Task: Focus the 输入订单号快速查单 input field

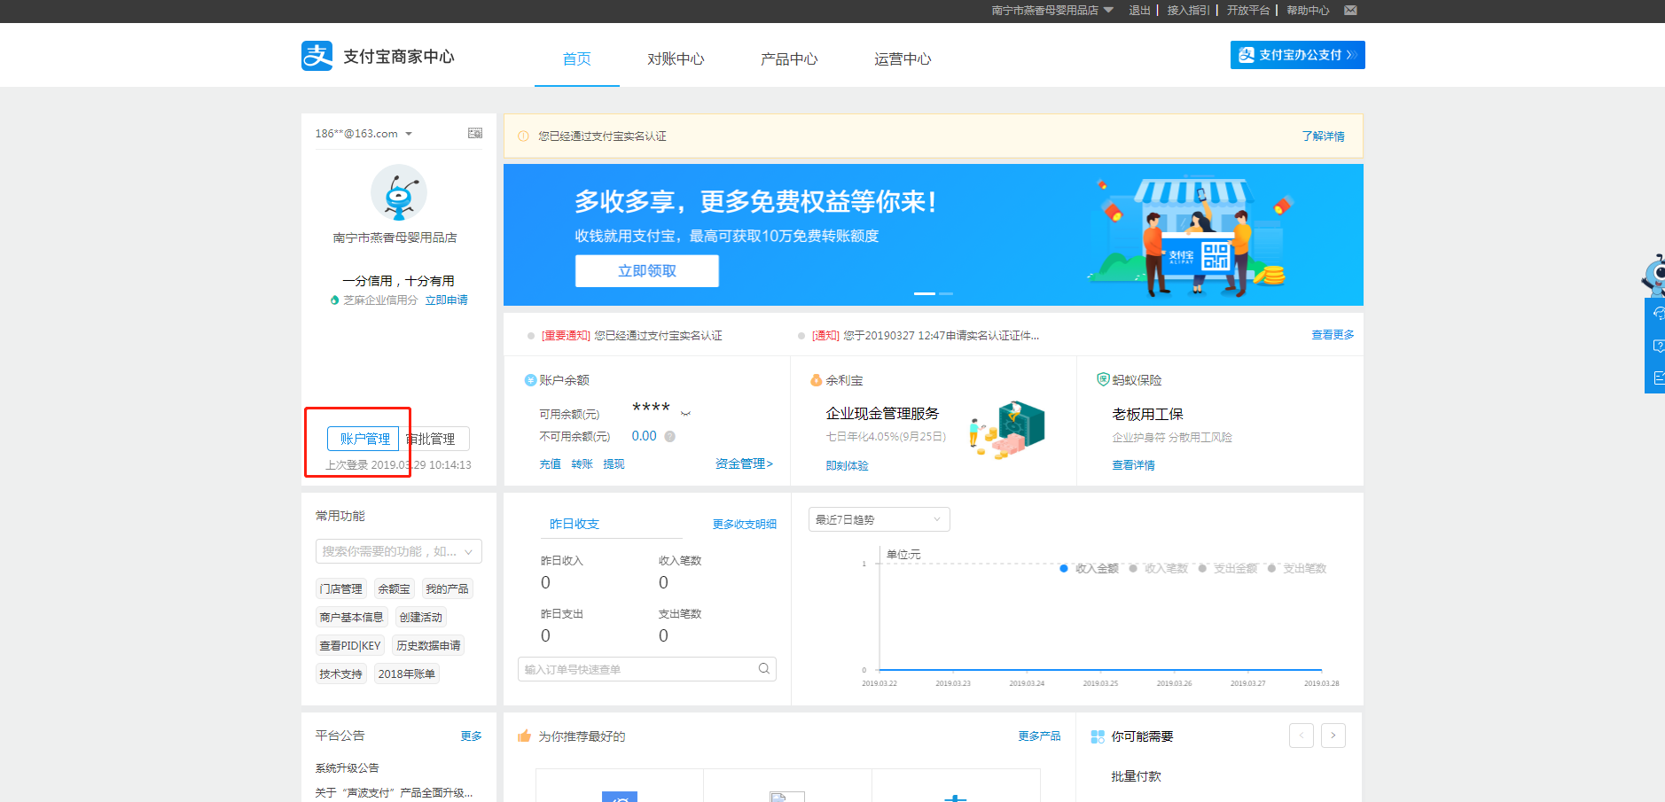Action: pyautogui.click(x=647, y=669)
